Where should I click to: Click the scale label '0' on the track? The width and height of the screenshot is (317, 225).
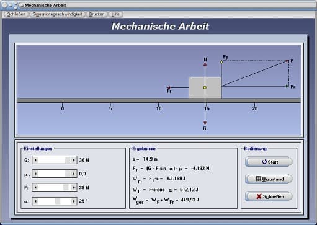tap(63, 108)
